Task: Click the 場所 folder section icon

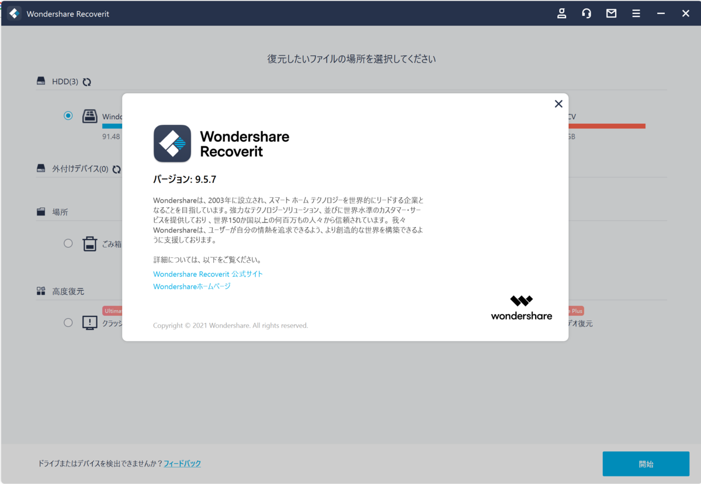Action: click(x=41, y=212)
